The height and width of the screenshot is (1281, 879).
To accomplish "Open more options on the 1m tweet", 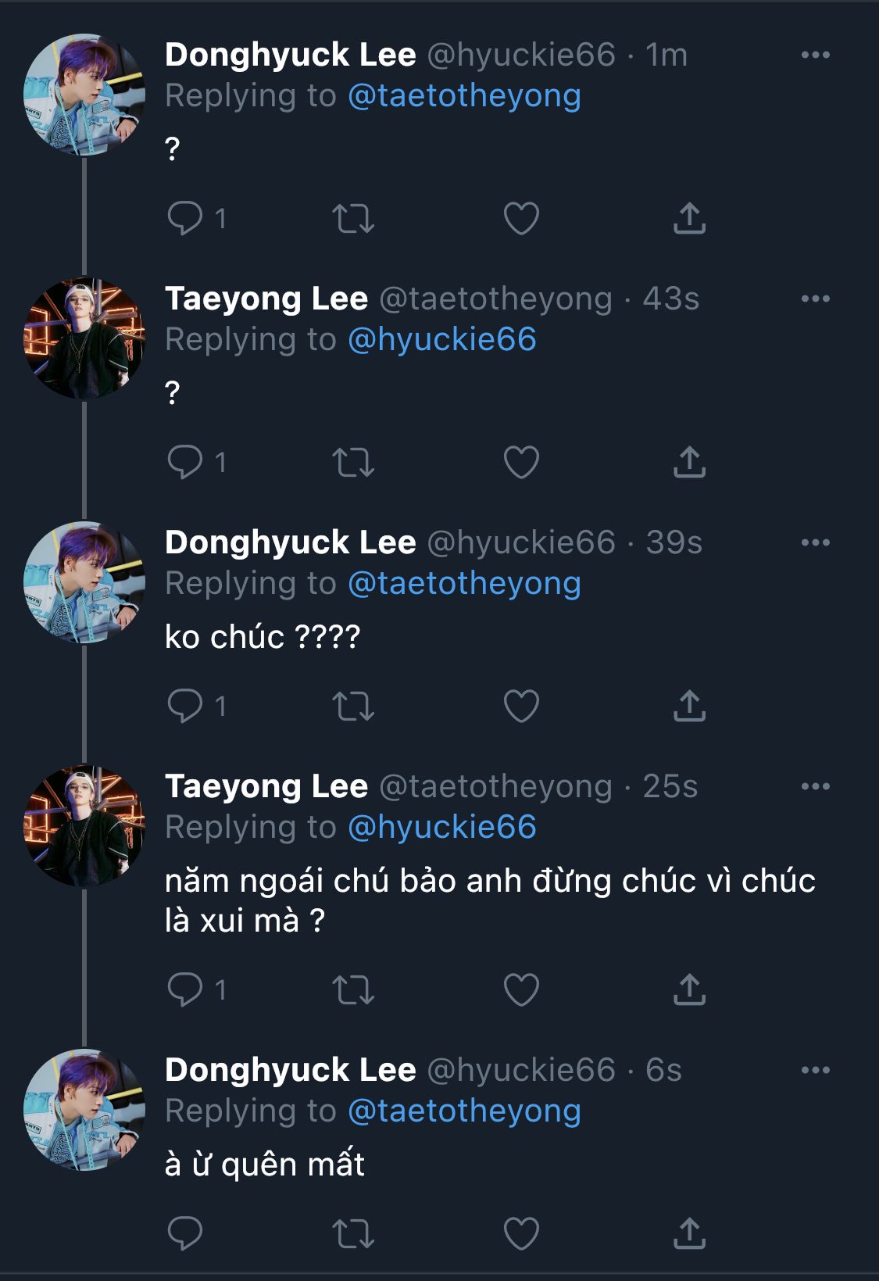I will [x=815, y=55].
